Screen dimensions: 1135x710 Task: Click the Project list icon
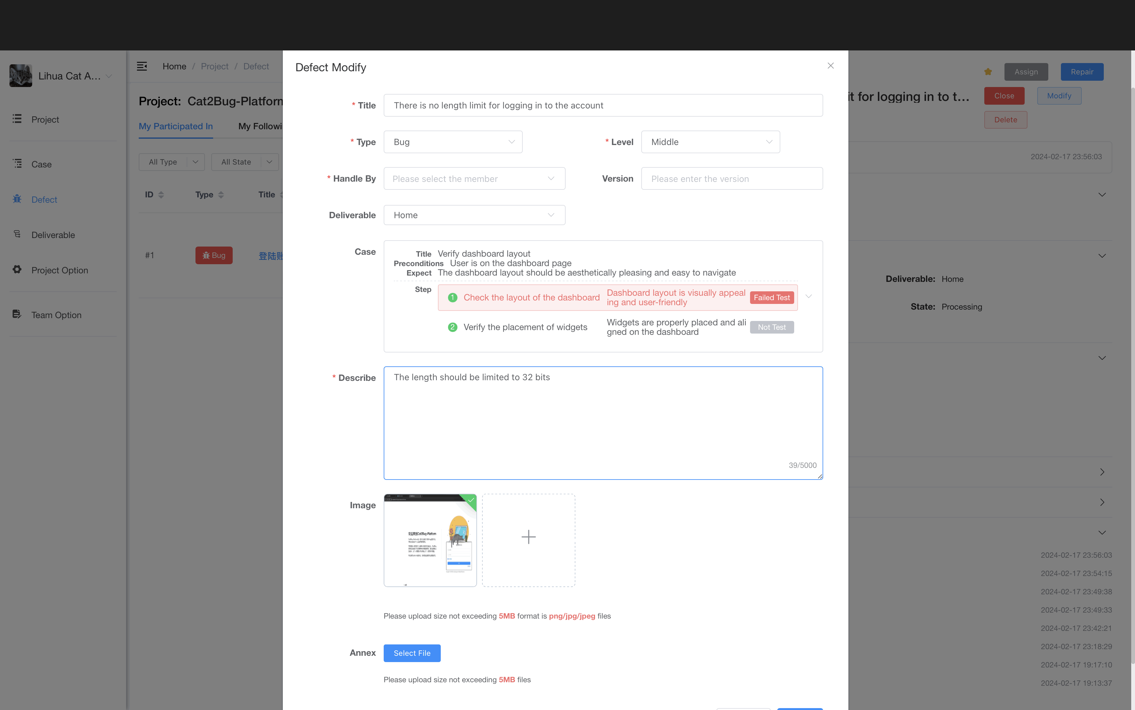click(17, 119)
